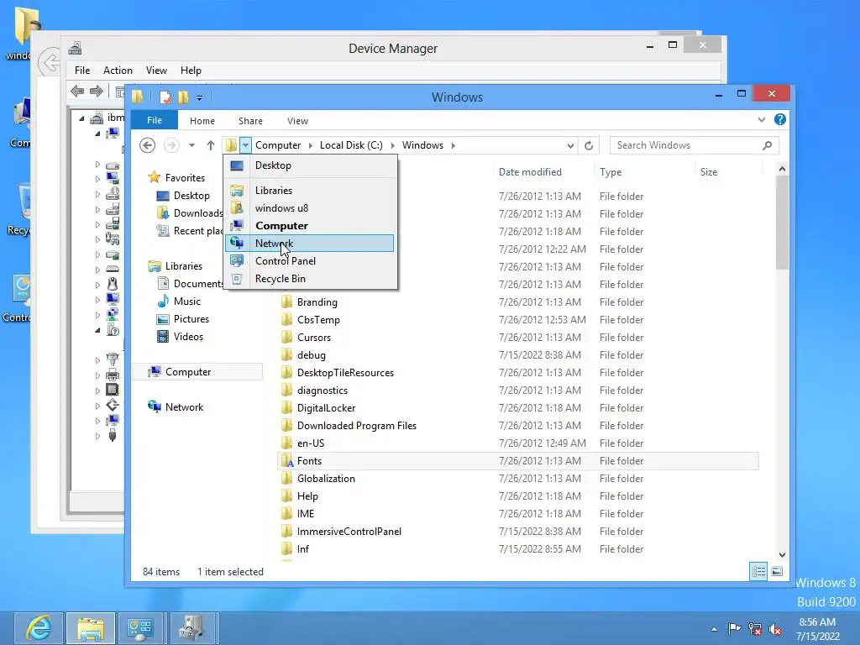Image resolution: width=860 pixels, height=645 pixels.
Task: Expand the Local Disk (C:) breadcrumb arrow
Action: (x=393, y=145)
